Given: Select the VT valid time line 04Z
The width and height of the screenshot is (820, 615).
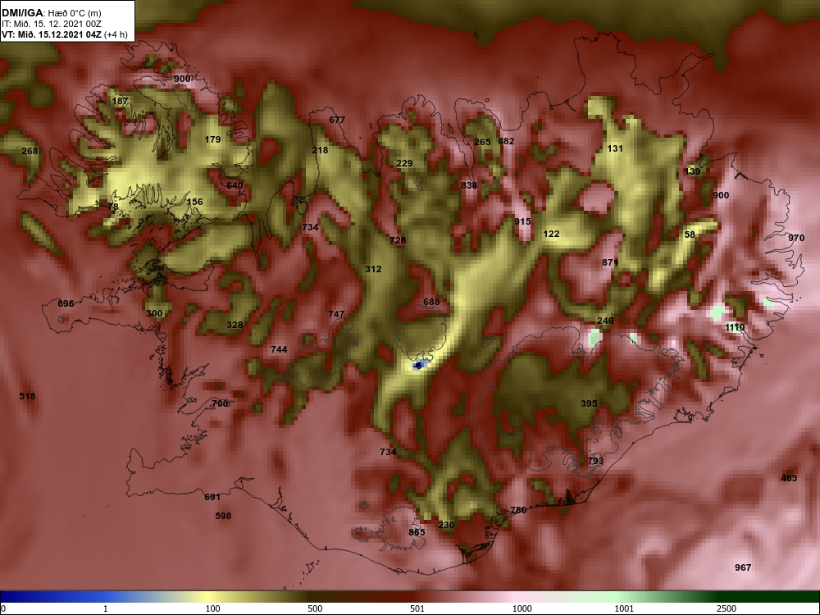Looking at the screenshot, I should pyautogui.click(x=64, y=35).
